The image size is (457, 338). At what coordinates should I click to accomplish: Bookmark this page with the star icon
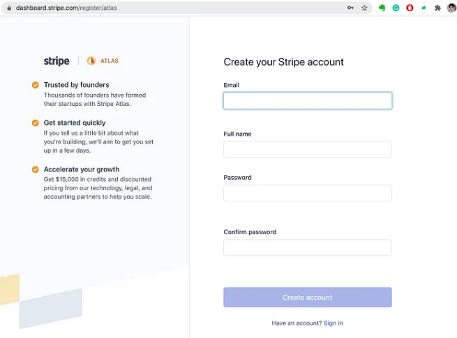coord(364,8)
